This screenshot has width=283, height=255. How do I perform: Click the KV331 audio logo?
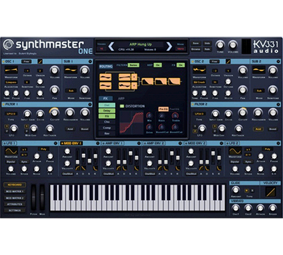(x=265, y=47)
